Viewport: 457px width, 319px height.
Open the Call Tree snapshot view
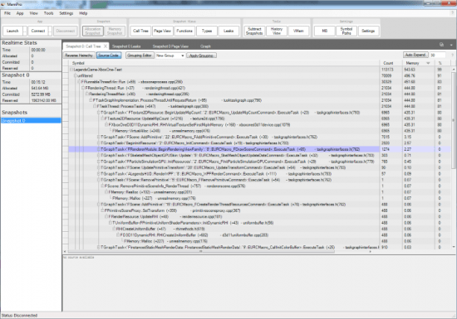tap(140, 31)
